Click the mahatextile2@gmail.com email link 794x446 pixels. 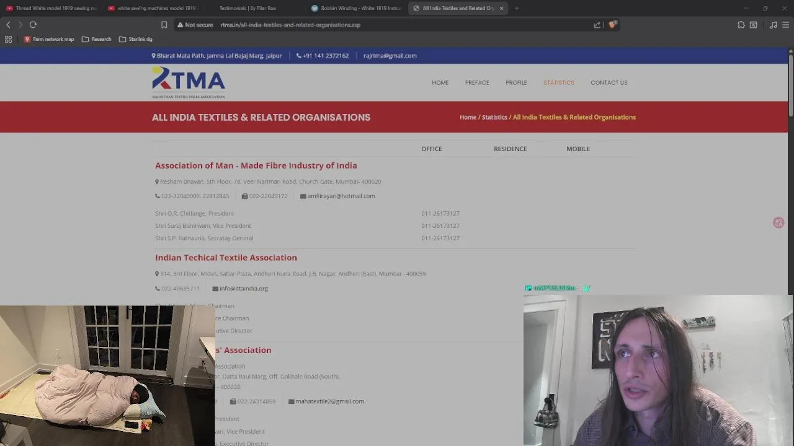pyautogui.click(x=330, y=401)
